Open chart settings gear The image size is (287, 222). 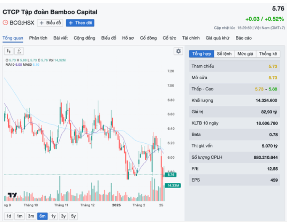(179, 51)
